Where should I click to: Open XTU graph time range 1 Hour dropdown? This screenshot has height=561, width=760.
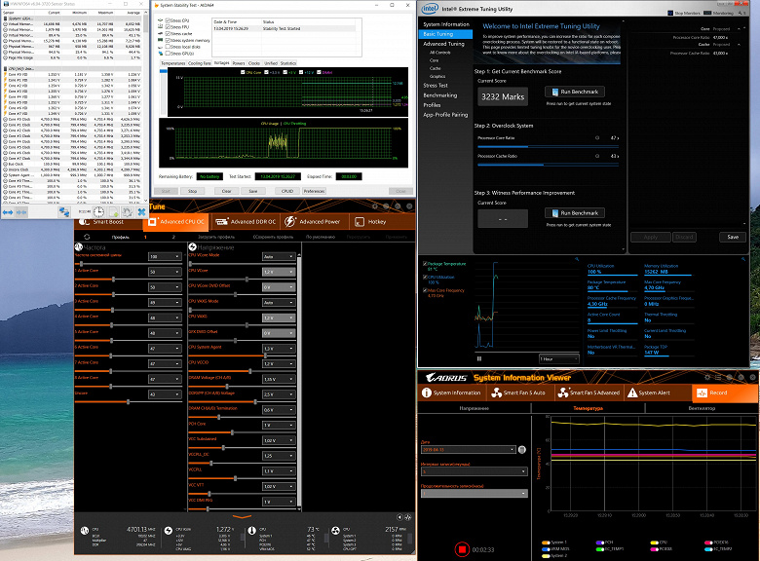tap(559, 359)
